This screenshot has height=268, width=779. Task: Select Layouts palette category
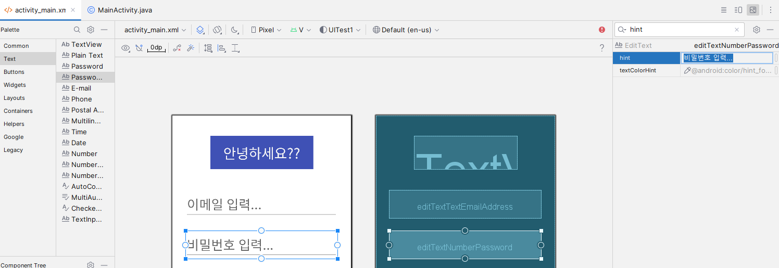28,98
